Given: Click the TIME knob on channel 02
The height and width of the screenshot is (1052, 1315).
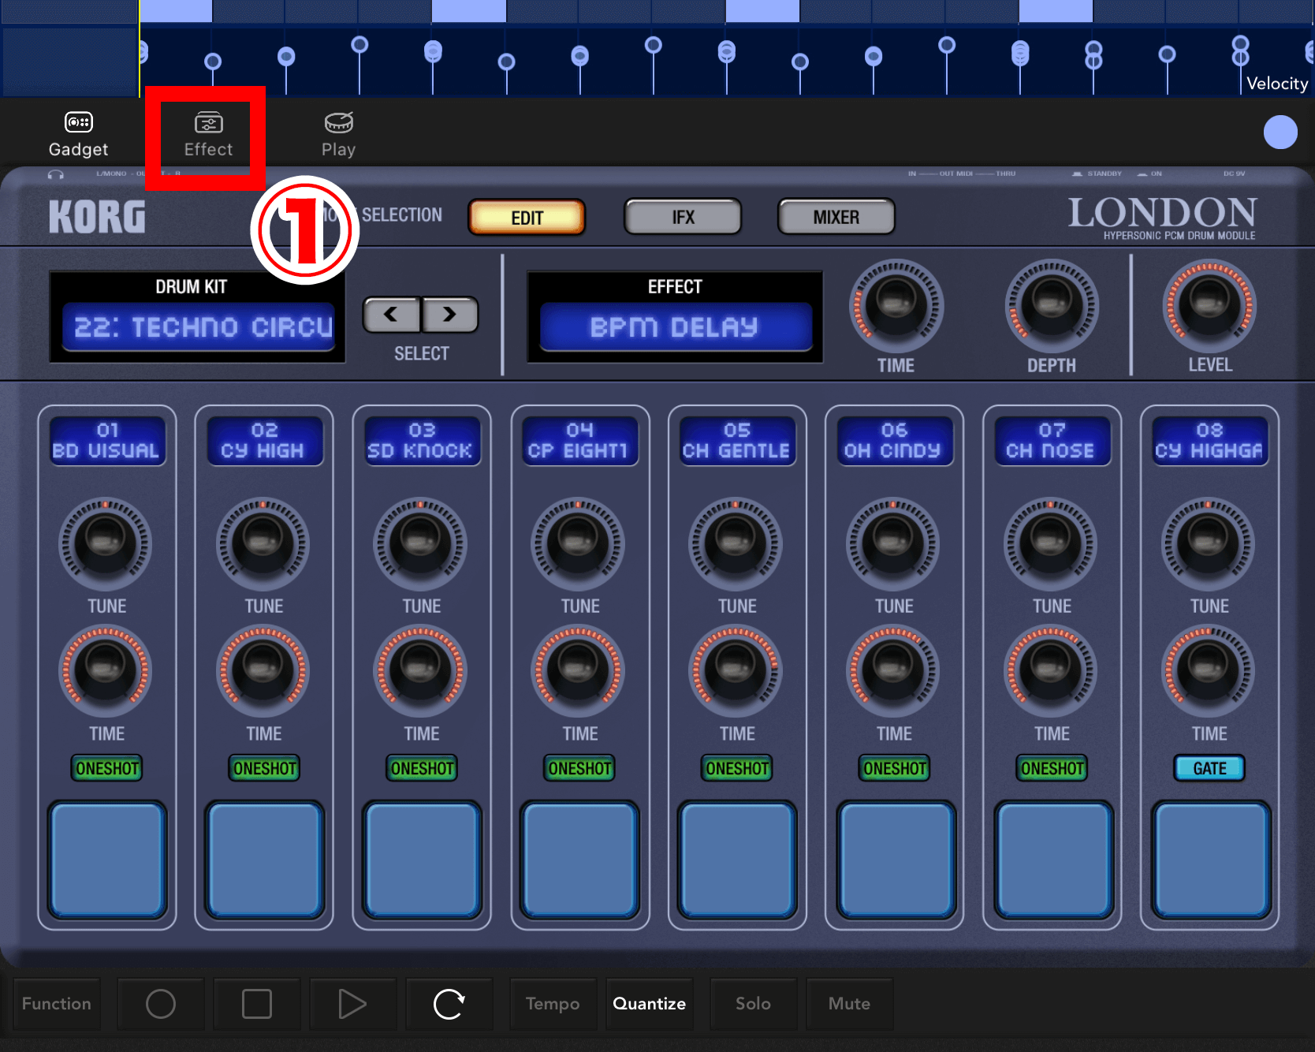Looking at the screenshot, I should click(x=263, y=672).
